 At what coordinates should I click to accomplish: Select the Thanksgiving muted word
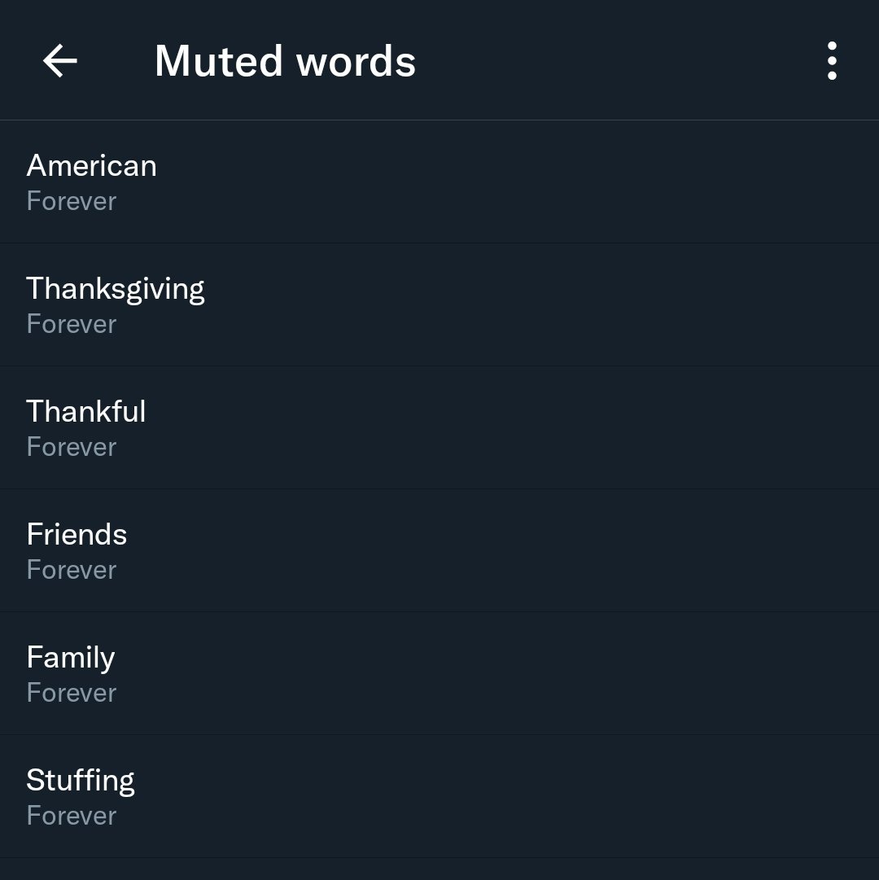point(115,289)
